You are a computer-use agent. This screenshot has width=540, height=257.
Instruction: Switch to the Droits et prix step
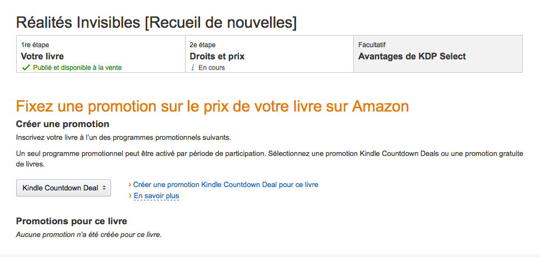click(x=217, y=56)
